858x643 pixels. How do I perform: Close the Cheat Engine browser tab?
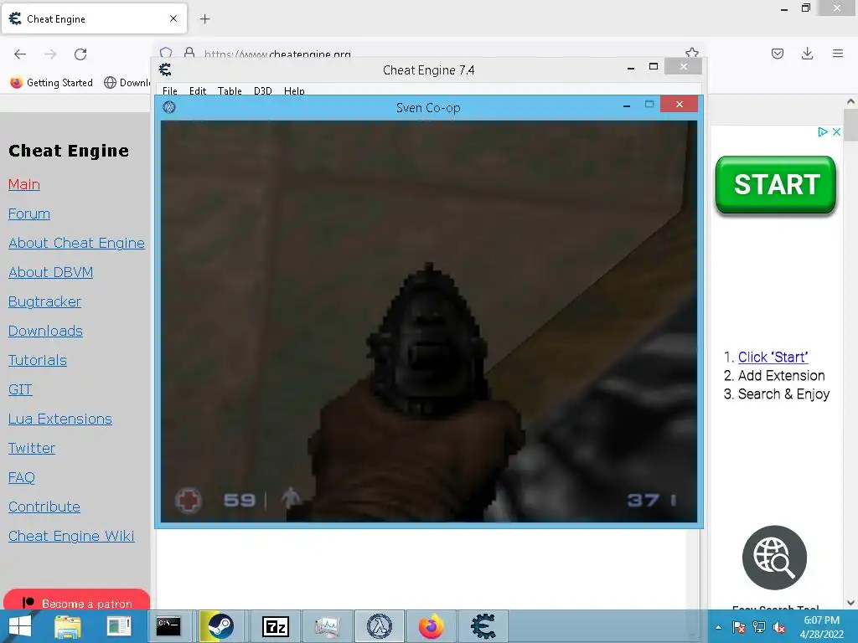click(x=173, y=18)
